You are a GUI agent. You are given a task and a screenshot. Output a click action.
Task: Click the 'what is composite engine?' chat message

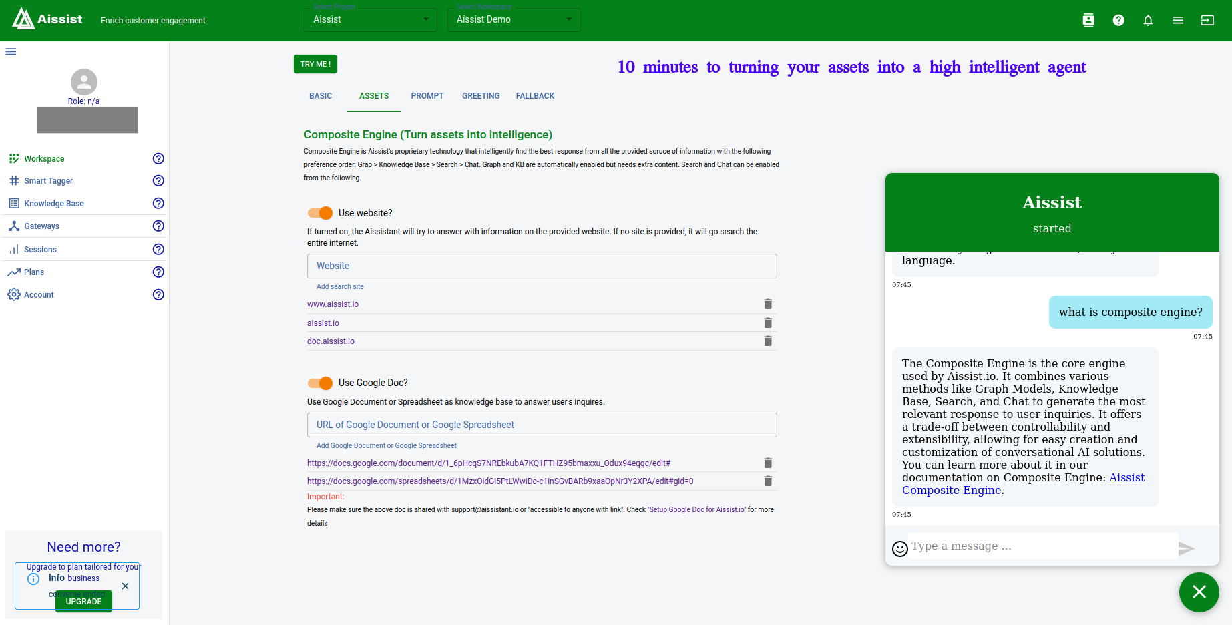point(1131,312)
